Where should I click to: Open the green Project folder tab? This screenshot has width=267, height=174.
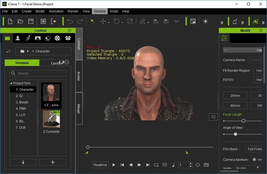tap(7, 38)
